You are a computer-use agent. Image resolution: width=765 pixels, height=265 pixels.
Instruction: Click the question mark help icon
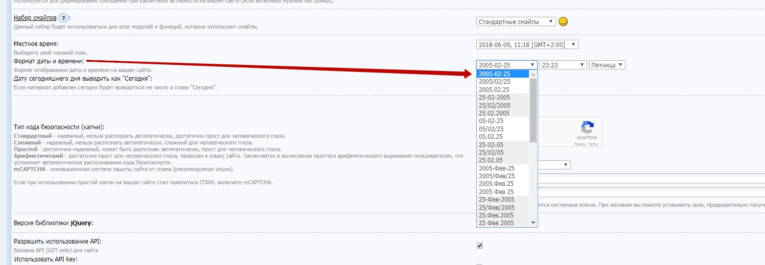pos(63,18)
